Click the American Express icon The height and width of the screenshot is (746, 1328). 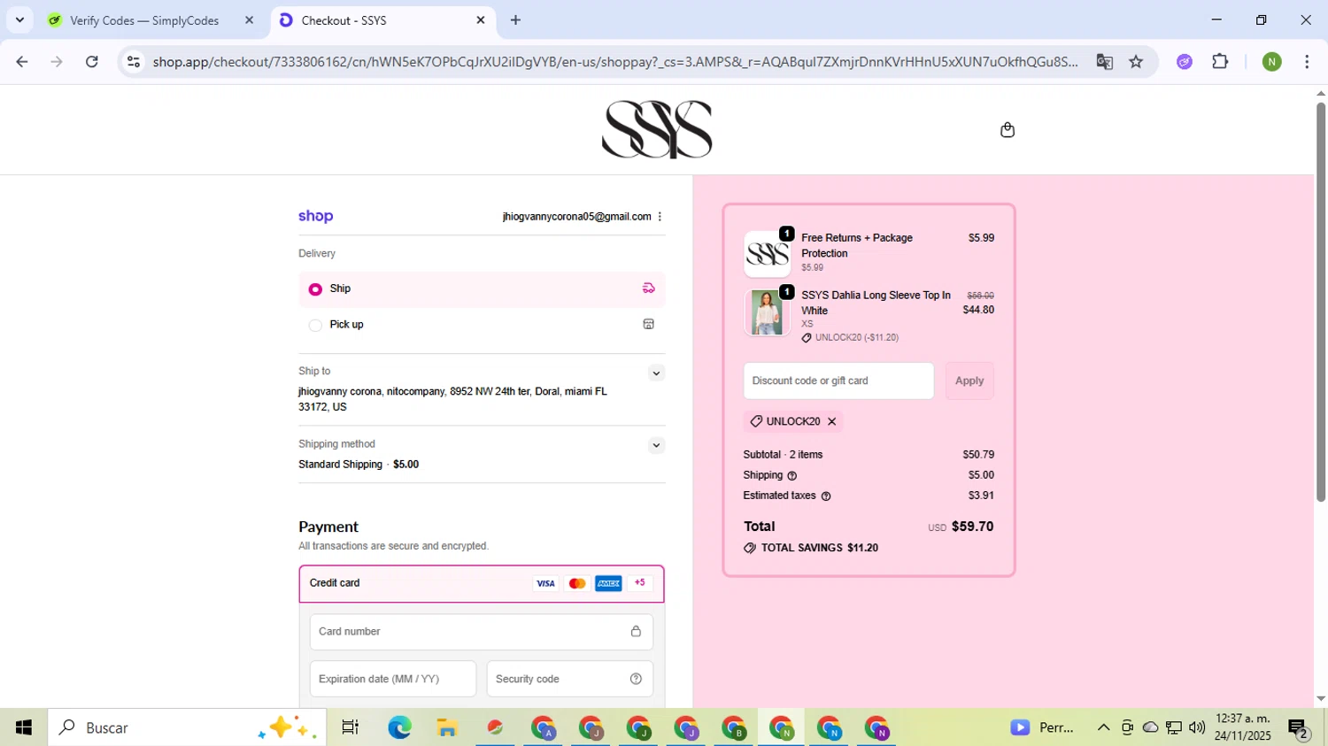(608, 583)
